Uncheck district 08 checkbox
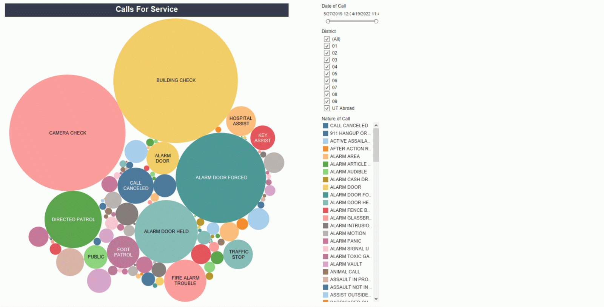This screenshot has width=604, height=307. pos(327,94)
